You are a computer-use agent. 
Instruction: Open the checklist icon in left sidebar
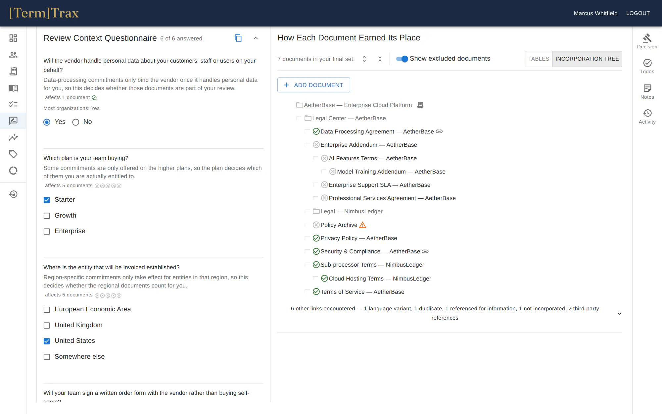[13, 104]
